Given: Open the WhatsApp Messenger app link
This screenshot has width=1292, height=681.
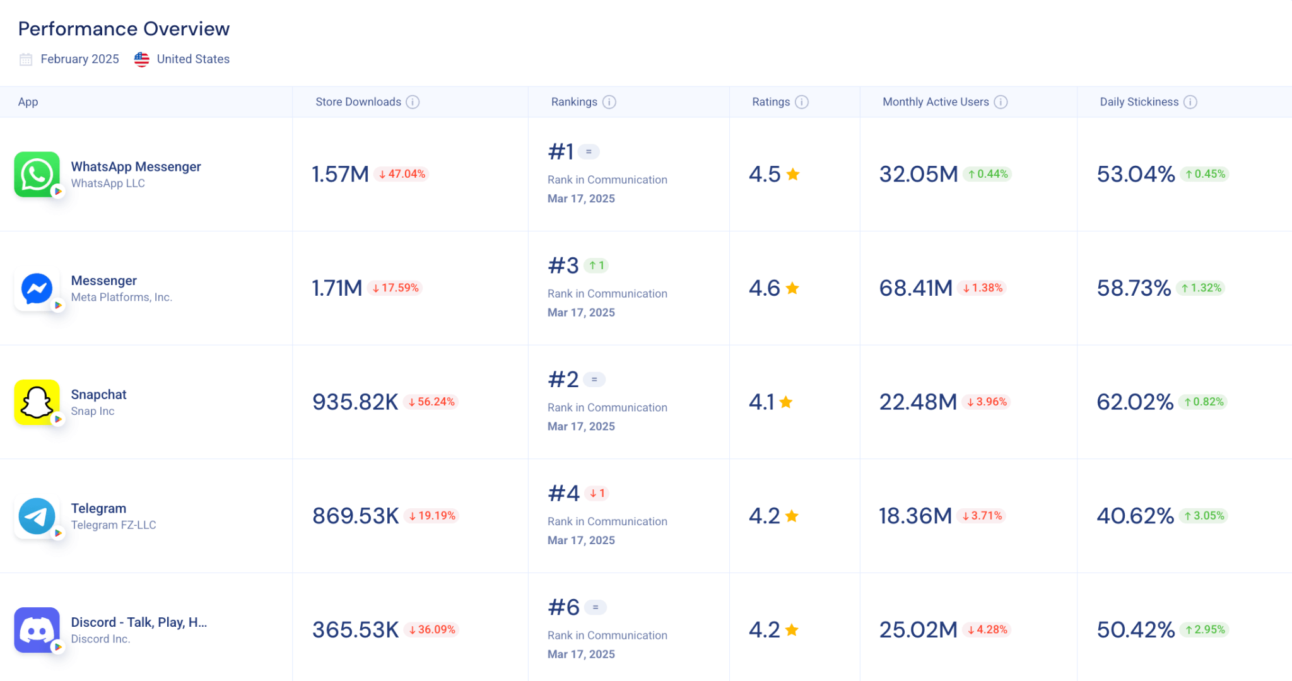Looking at the screenshot, I should 136,166.
